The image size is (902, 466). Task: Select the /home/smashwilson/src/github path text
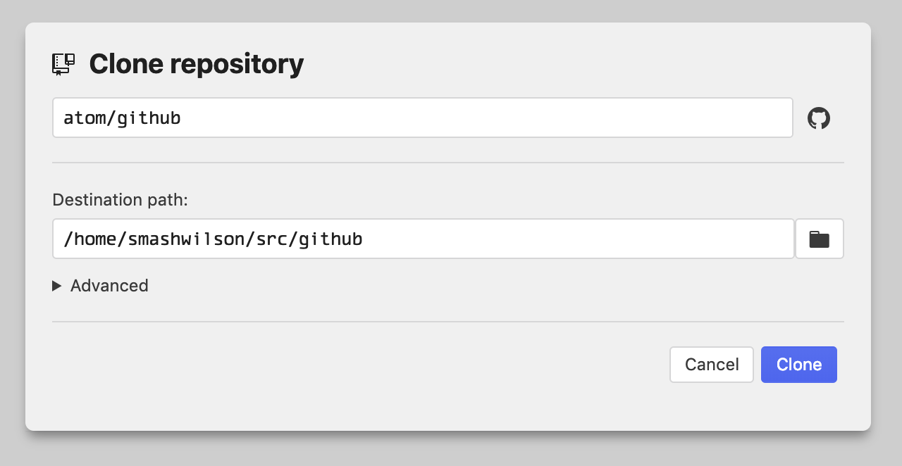click(x=213, y=238)
